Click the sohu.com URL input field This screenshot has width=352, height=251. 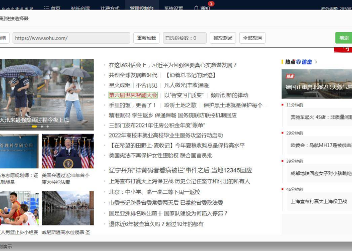[x=71, y=38]
